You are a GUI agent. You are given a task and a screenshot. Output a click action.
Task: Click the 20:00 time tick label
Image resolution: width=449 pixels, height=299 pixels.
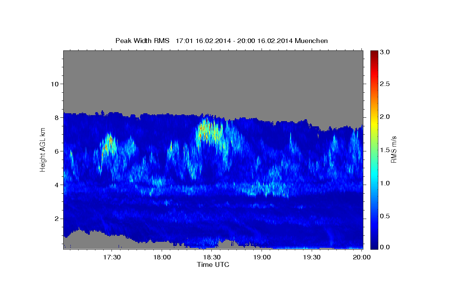point(362,258)
